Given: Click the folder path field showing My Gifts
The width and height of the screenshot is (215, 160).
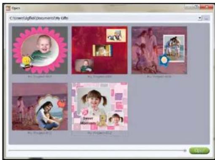Looking at the screenshot, I should (x=103, y=18).
